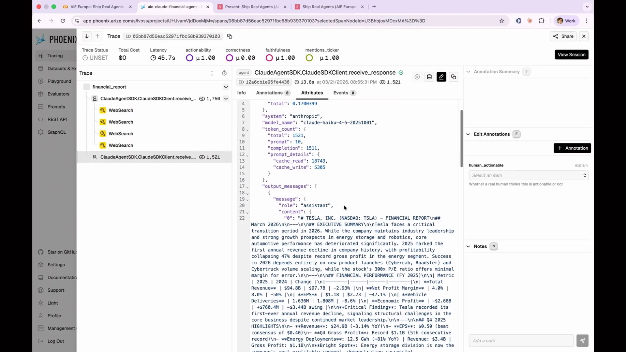
Task: Select the first WebSearch span
Action: point(121,110)
